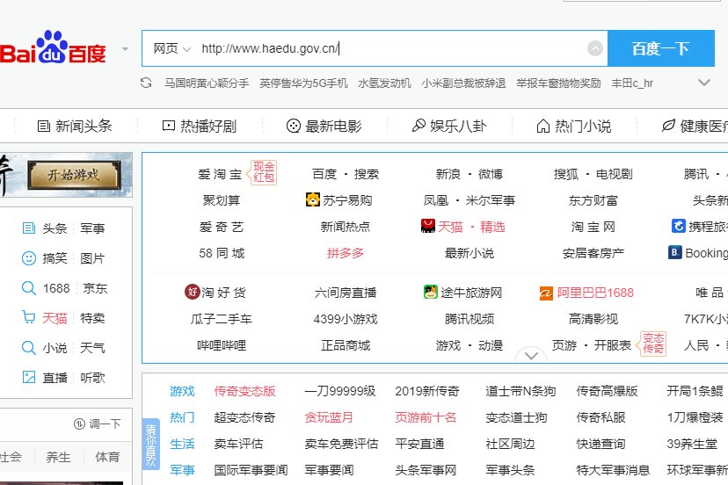Select the 养生 news tab

(58, 457)
